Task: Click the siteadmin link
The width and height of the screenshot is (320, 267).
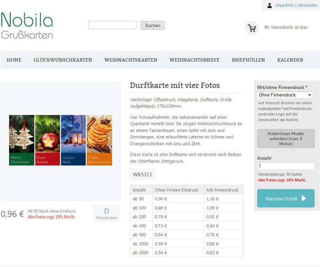Action: coord(284,5)
